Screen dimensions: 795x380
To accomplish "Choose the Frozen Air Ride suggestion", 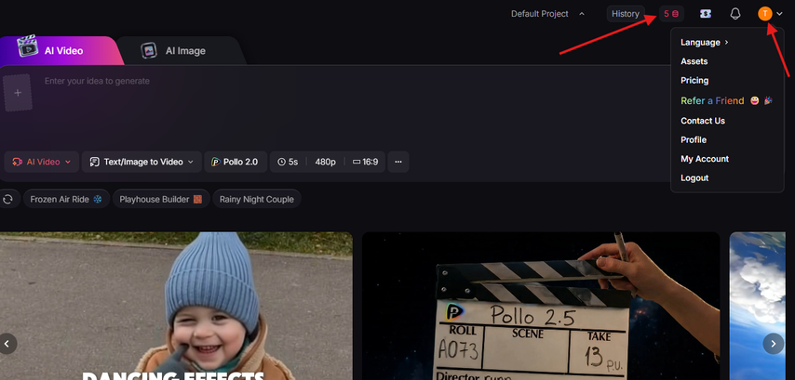I will [x=66, y=199].
